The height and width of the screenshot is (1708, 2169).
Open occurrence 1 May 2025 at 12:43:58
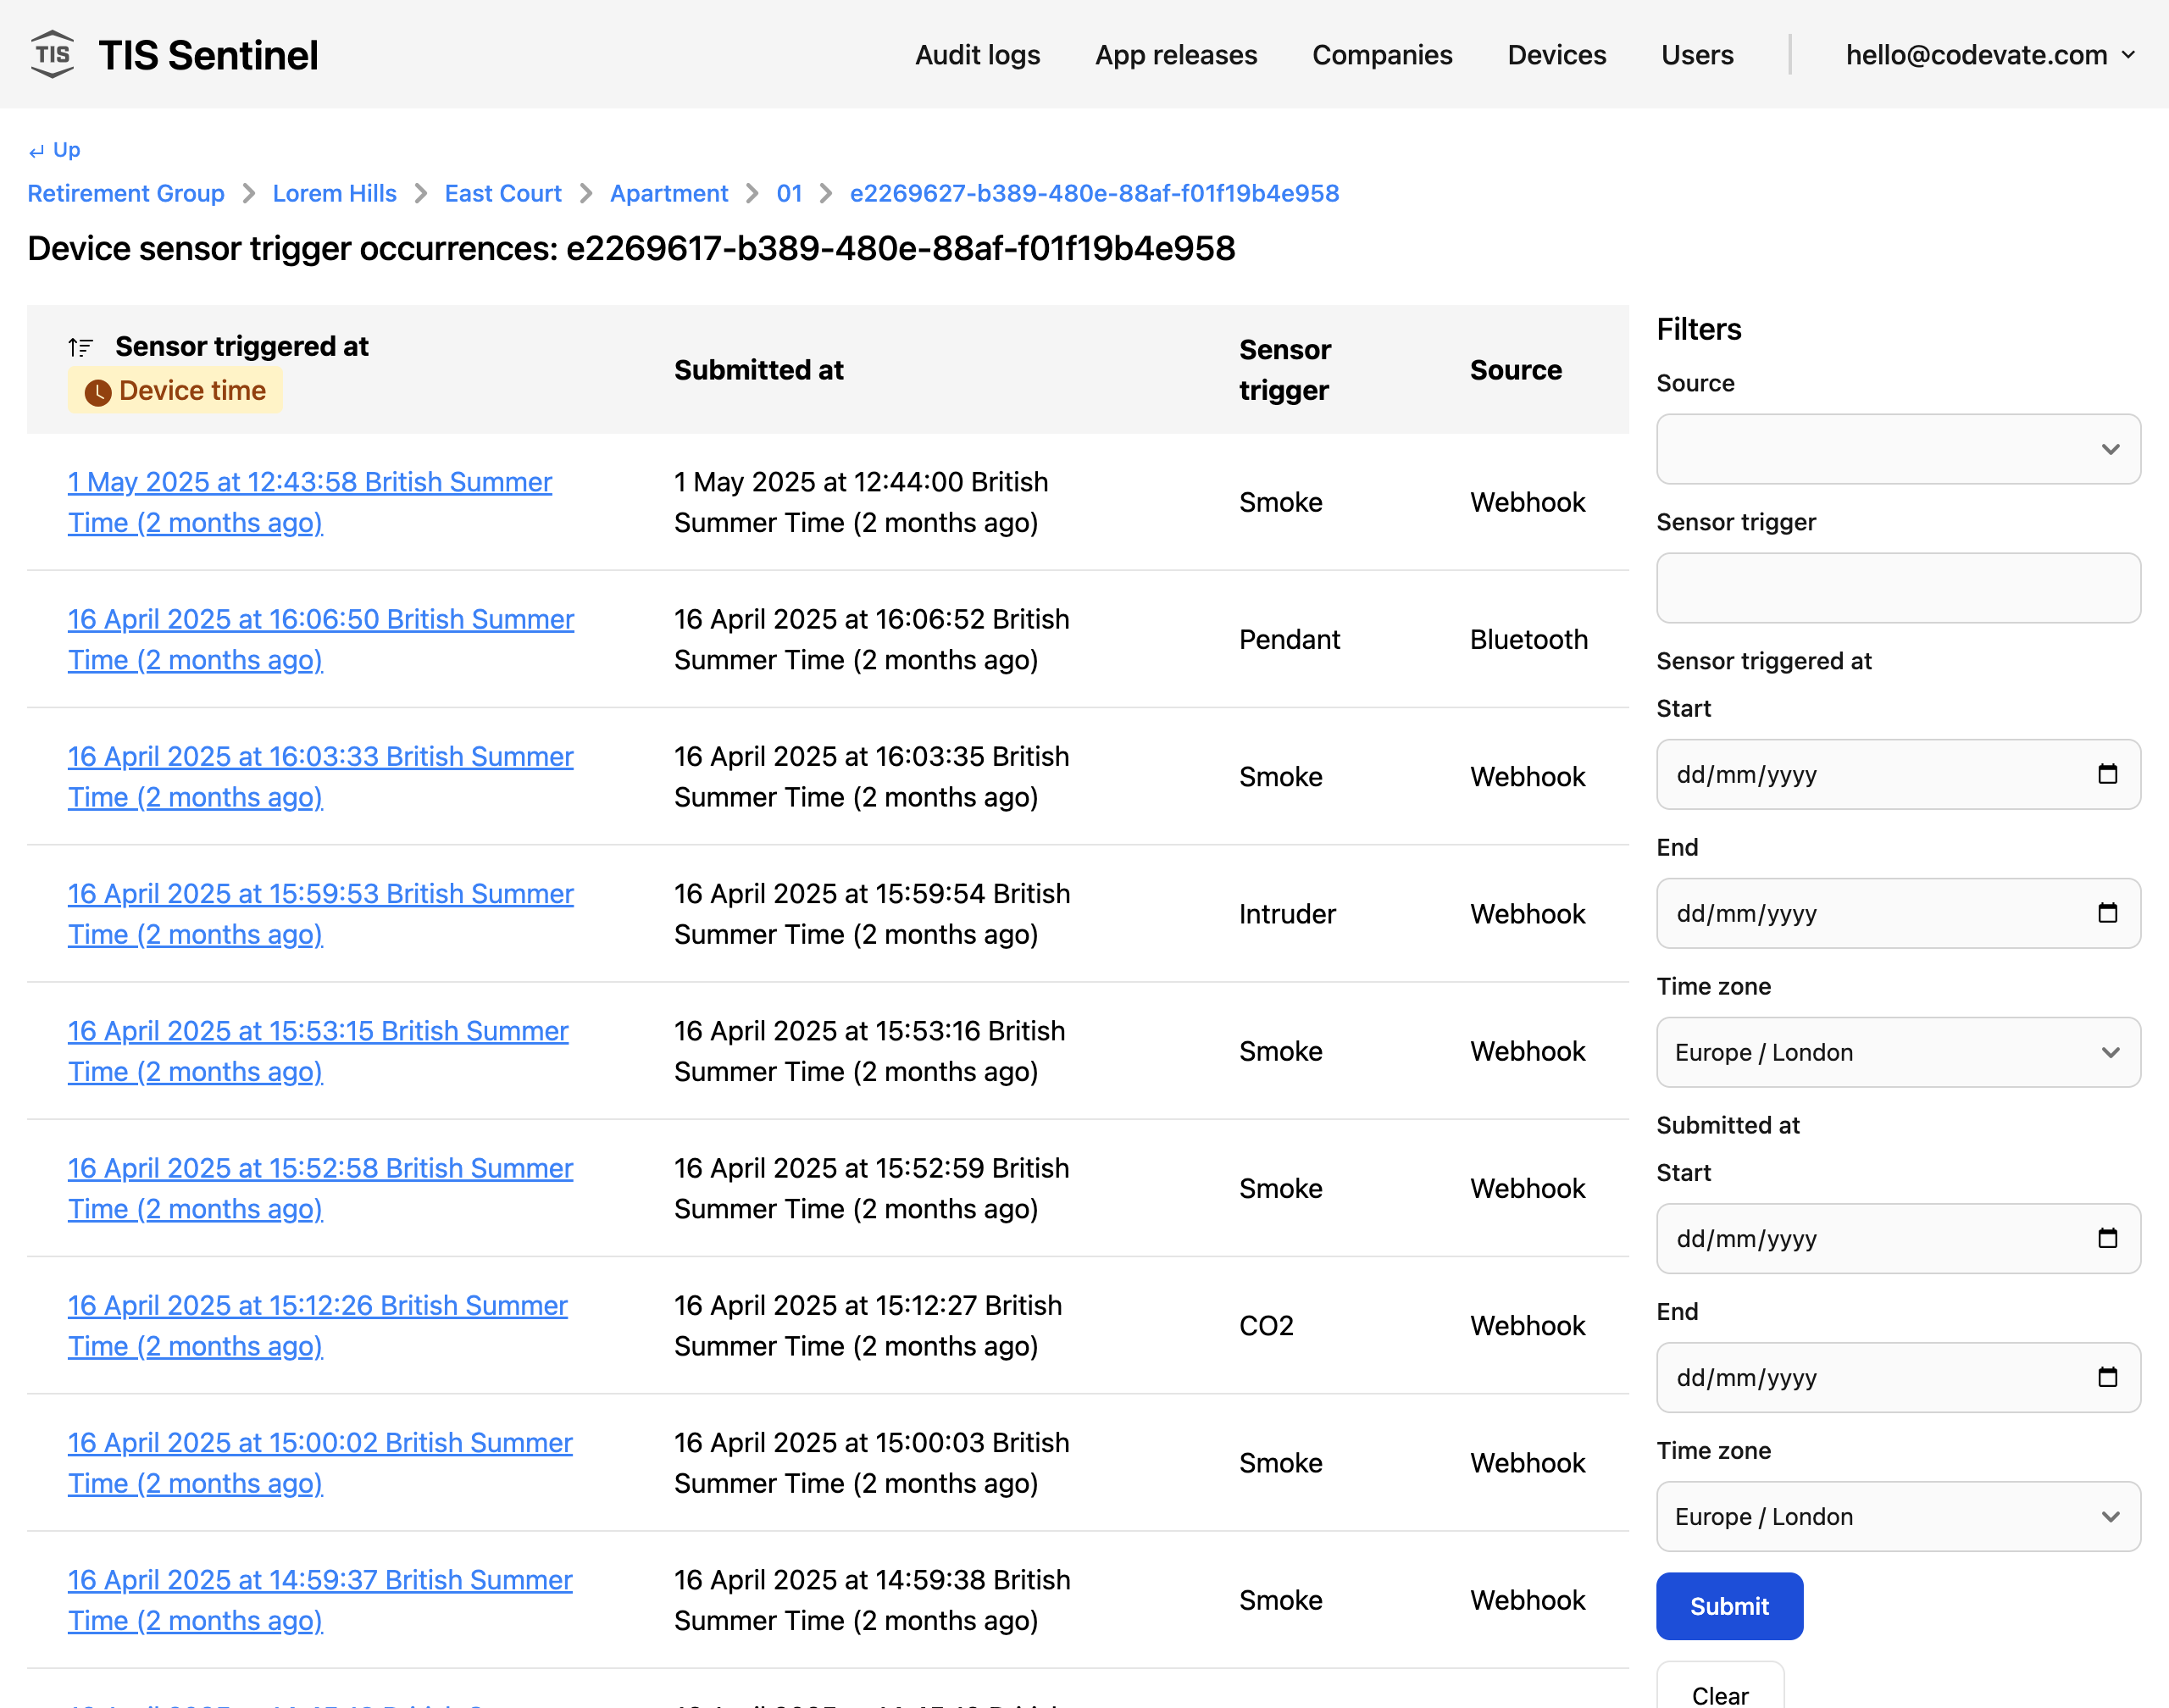click(310, 502)
